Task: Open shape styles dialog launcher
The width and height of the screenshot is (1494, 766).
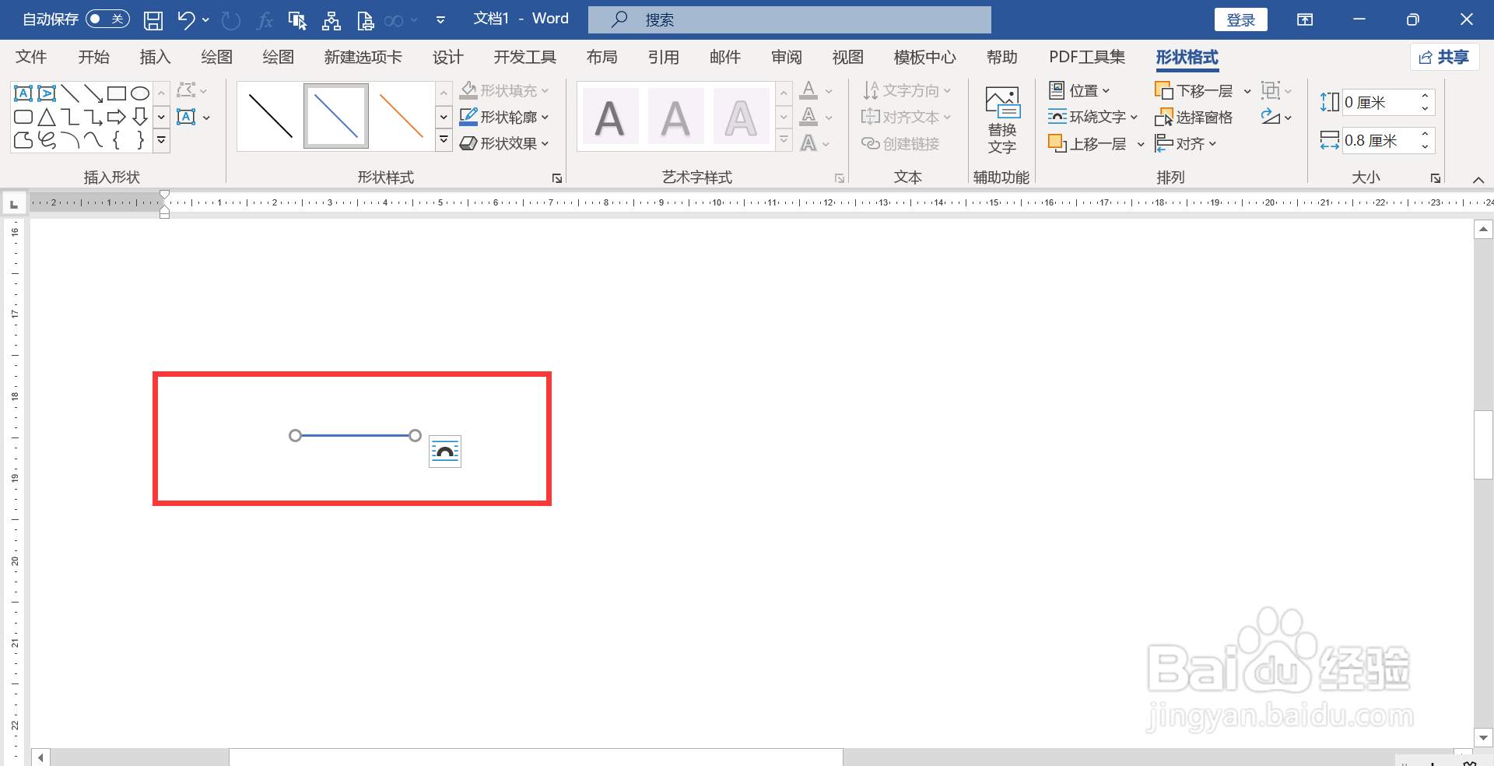Action: tap(557, 178)
